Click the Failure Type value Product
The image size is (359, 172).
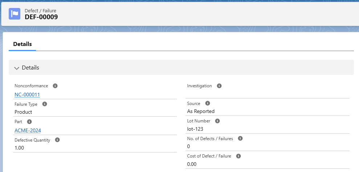pos(23,112)
